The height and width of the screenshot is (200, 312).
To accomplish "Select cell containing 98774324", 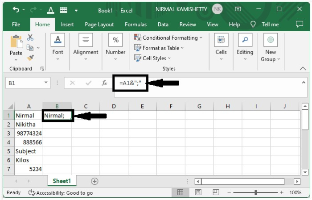I will coord(29,133).
